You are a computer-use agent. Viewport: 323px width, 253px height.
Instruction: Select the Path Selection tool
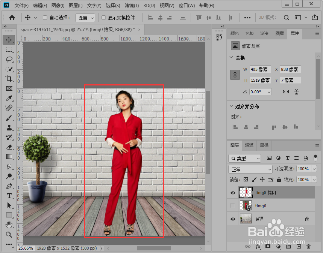click(9, 205)
